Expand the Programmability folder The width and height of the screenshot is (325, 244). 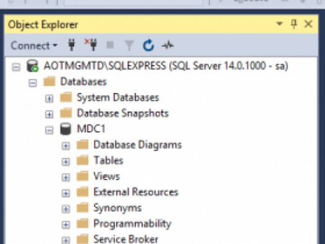[x=65, y=224]
